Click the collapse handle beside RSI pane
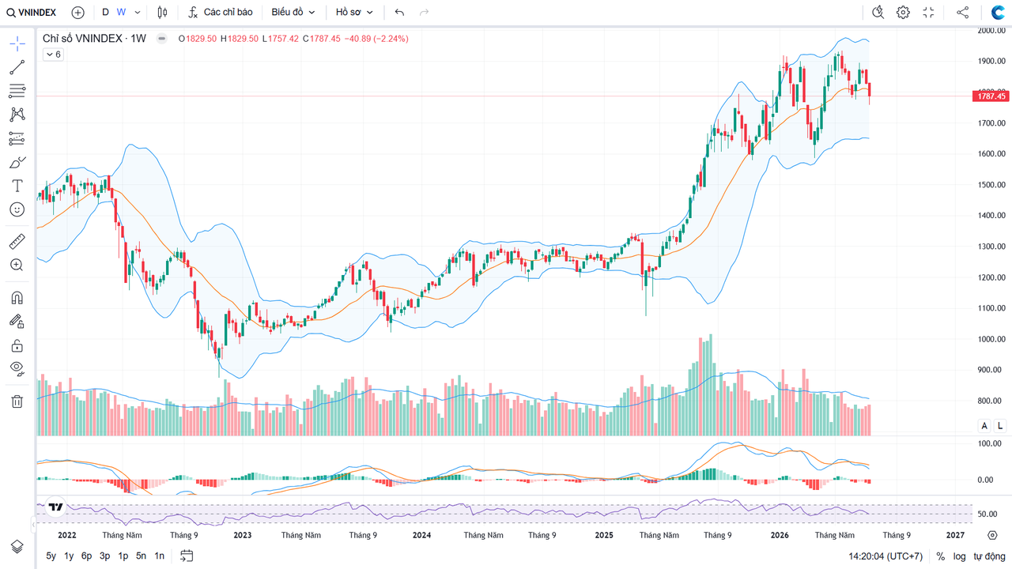Viewport: 1012px width, 569px height. coord(33,523)
